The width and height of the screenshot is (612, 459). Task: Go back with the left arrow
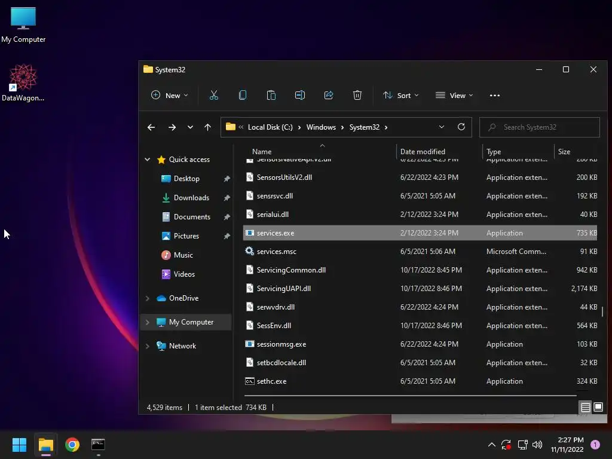click(151, 127)
